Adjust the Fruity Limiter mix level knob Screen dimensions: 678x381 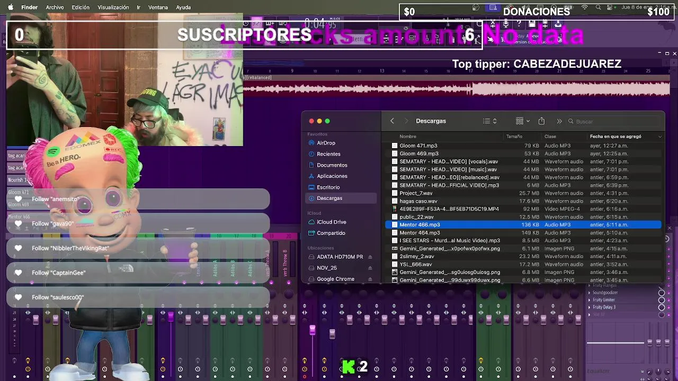(662, 300)
